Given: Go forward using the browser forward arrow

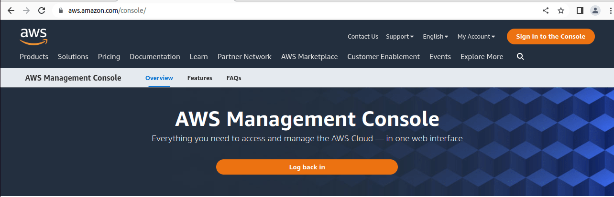Looking at the screenshot, I should coord(26,10).
